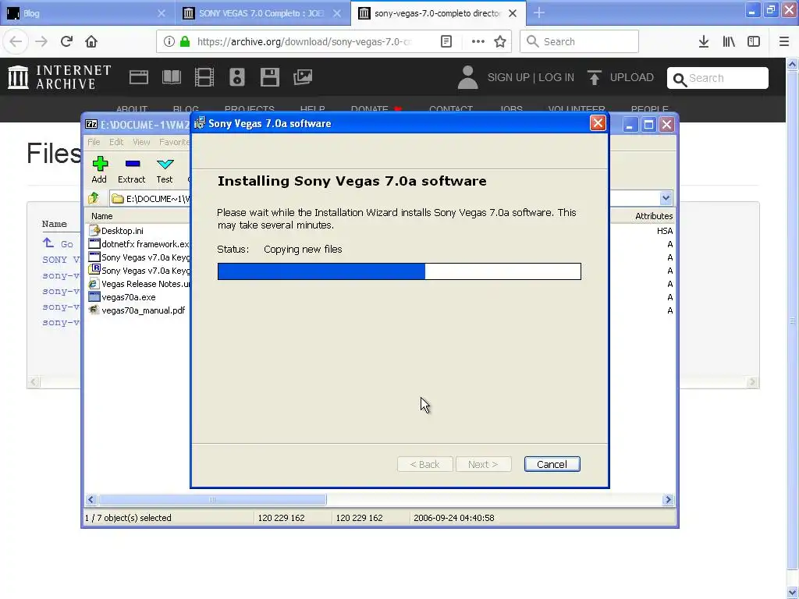Click the Internet Archive search field
Screen dimensions: 799x599
pyautogui.click(x=718, y=78)
